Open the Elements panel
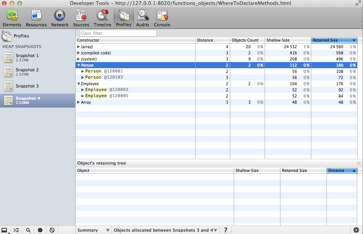 pos(12,18)
